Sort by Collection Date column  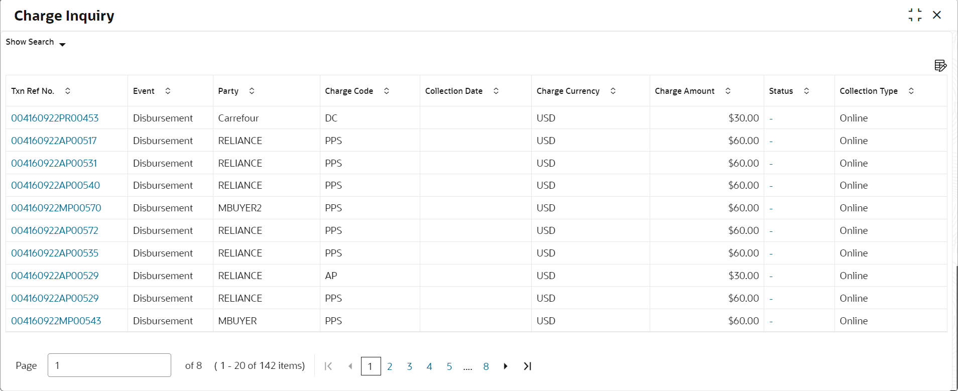pyautogui.click(x=496, y=91)
